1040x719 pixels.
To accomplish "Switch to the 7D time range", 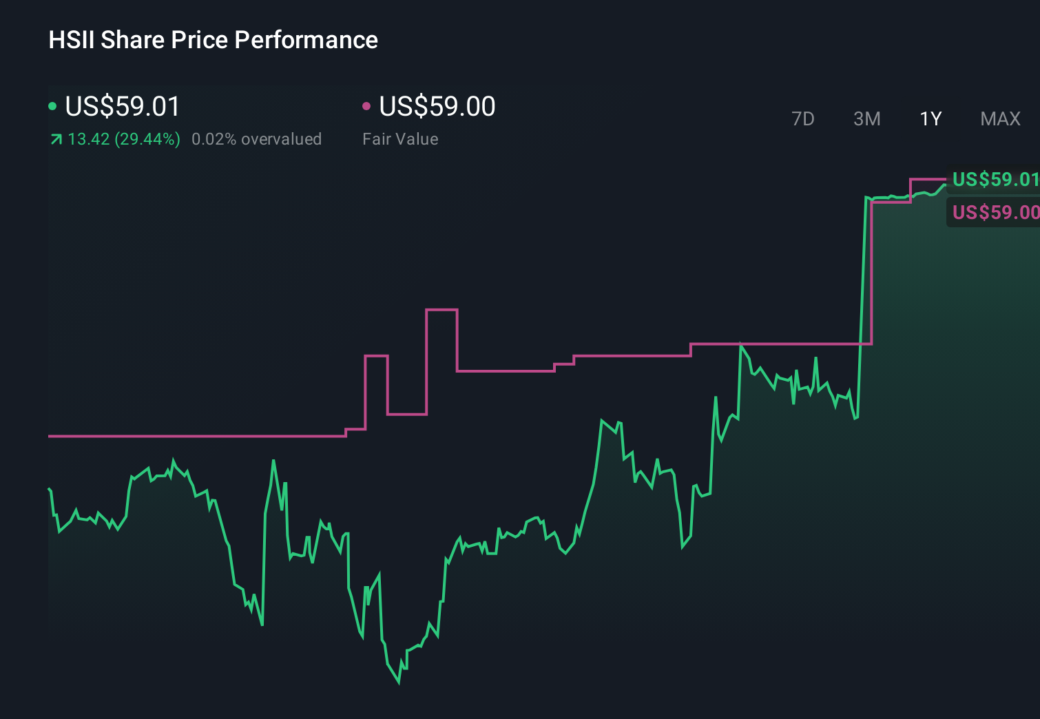I will (804, 118).
